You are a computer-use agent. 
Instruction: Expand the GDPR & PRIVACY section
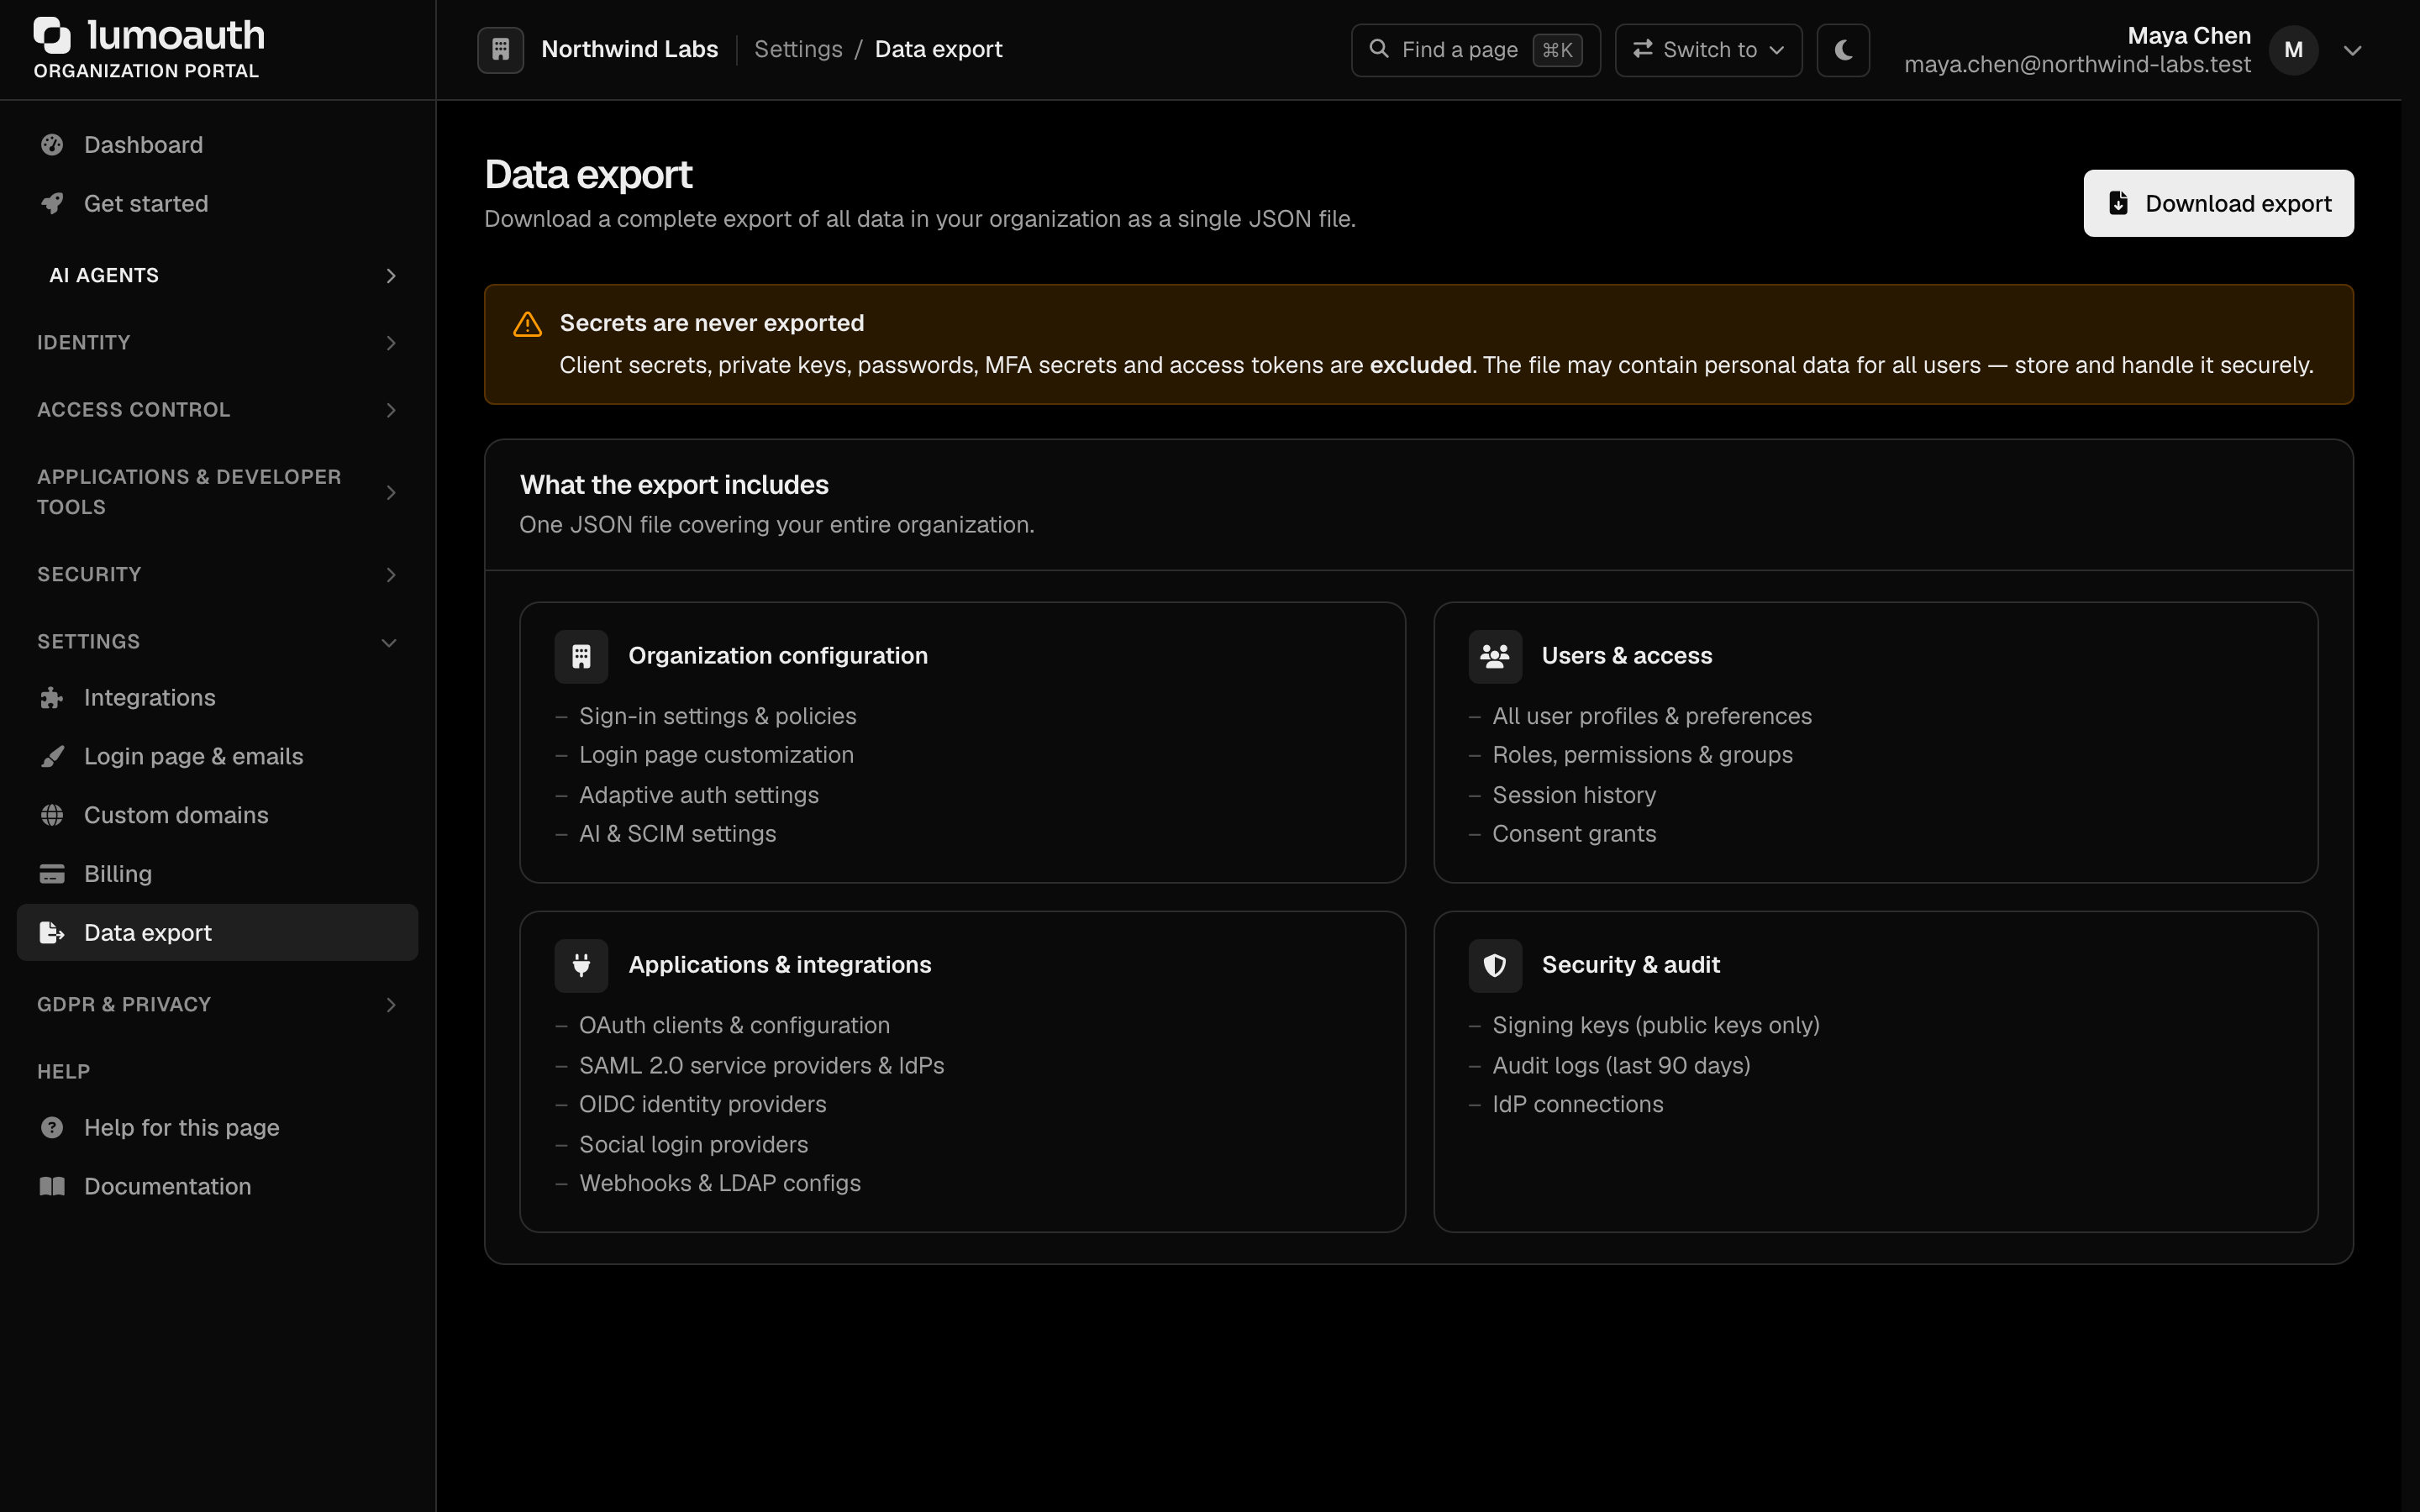click(x=217, y=1005)
